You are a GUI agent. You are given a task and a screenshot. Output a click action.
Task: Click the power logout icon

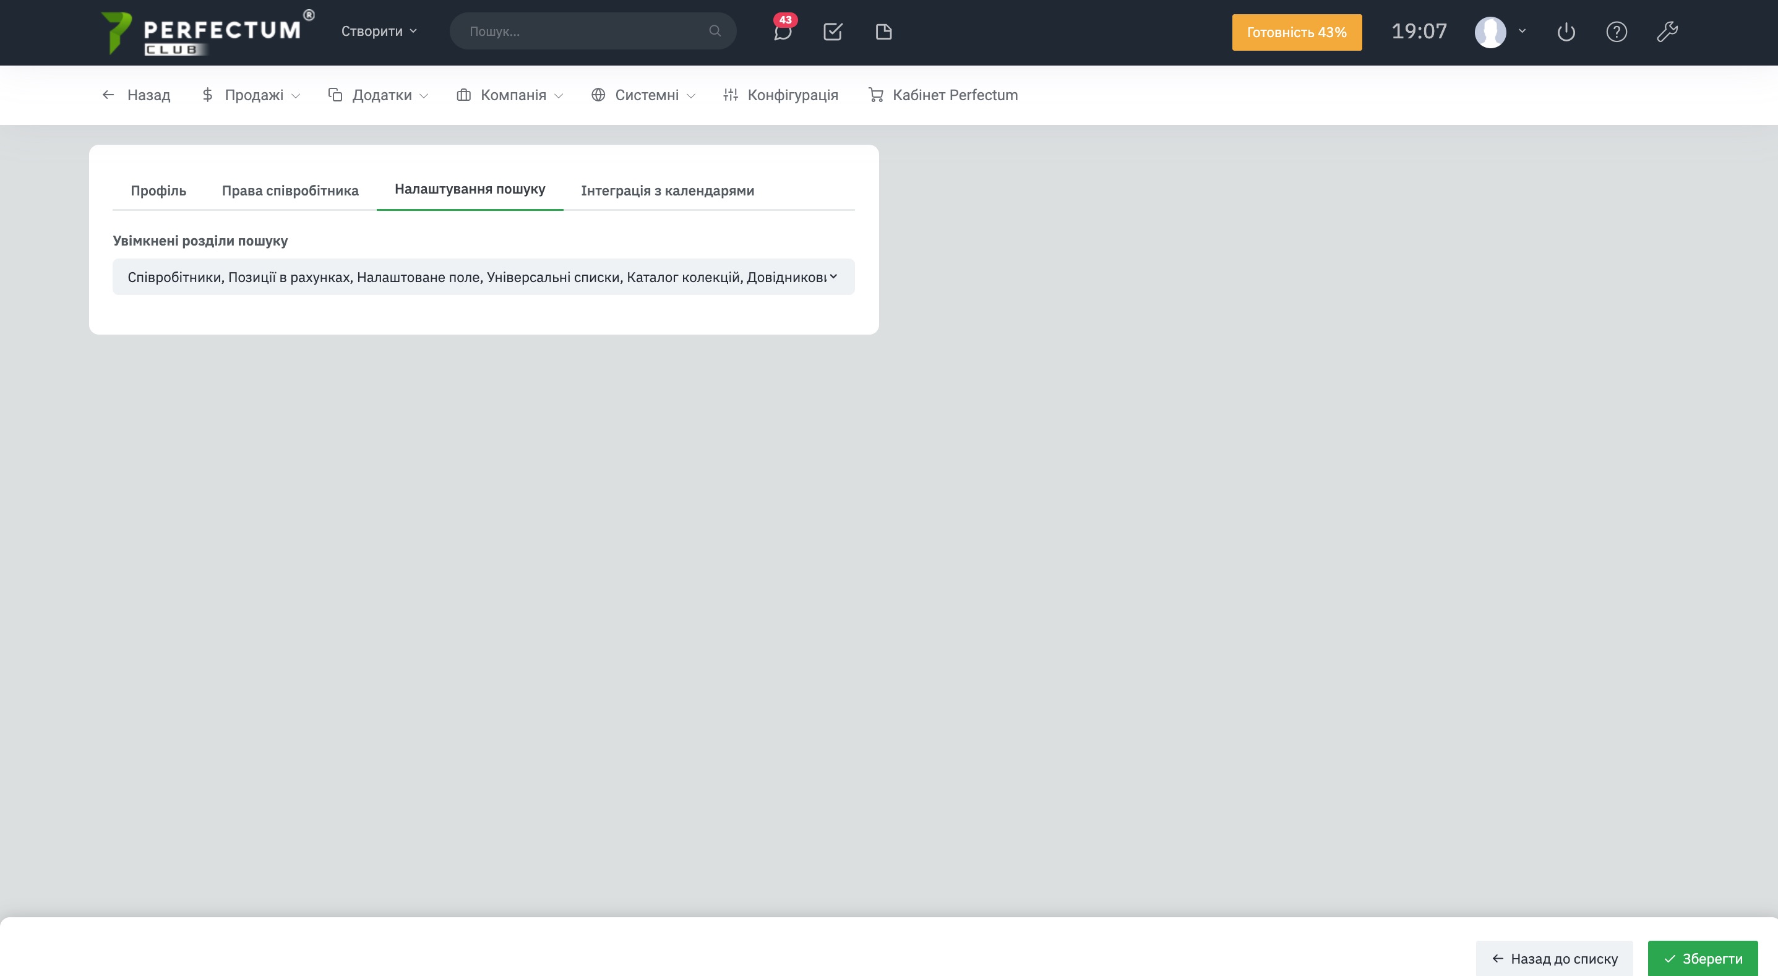1566,32
